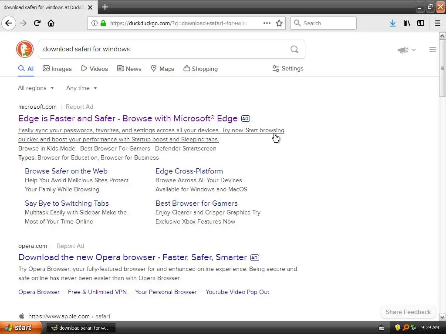
Task: Go back with the browser back arrow
Action: click(9, 23)
